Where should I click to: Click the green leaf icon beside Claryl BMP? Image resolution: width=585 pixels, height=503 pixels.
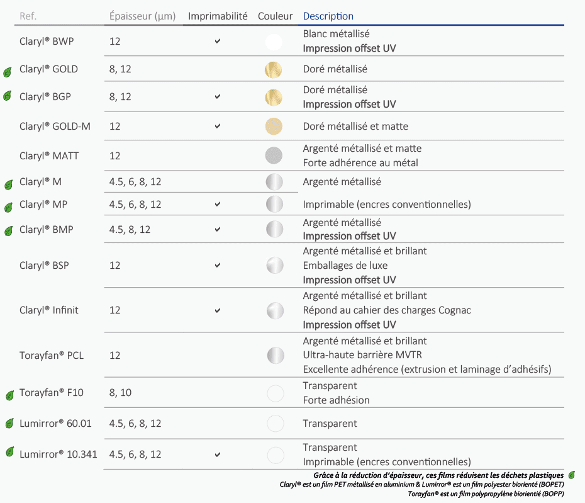click(x=9, y=231)
